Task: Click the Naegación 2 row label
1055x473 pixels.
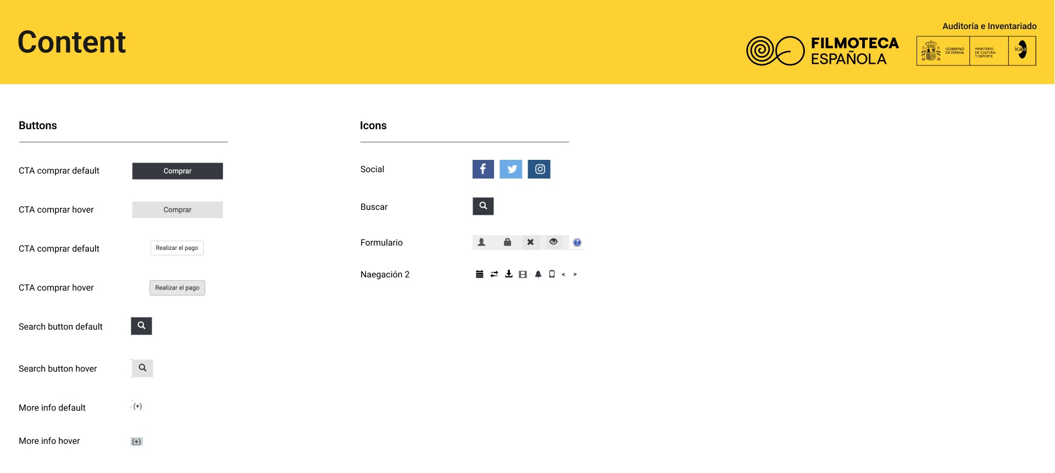Action: point(385,275)
